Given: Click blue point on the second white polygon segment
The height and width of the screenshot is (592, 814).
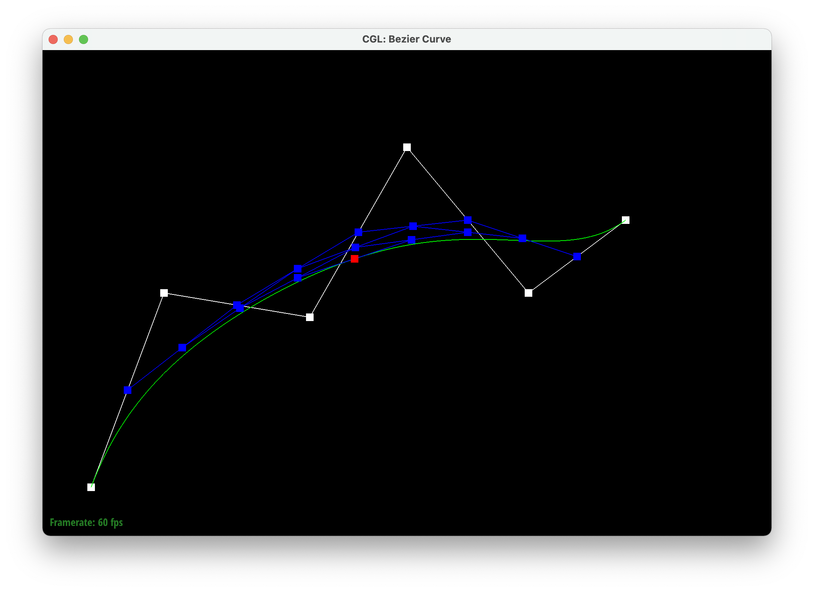Looking at the screenshot, I should [237, 305].
